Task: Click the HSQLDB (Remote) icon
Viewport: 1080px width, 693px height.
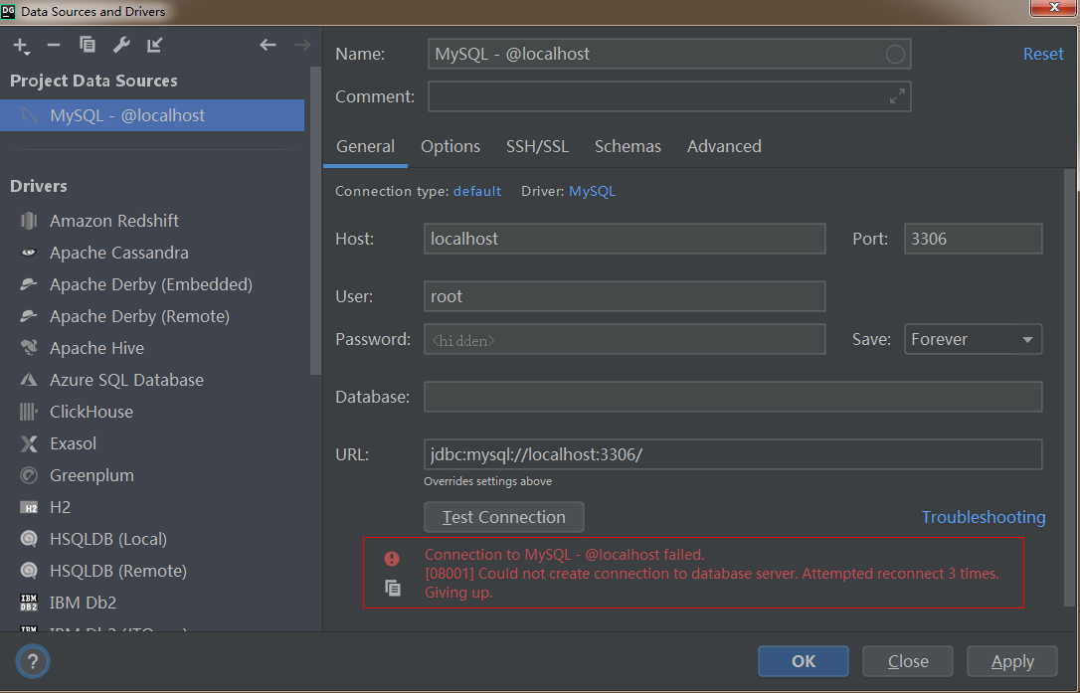Action: [29, 571]
